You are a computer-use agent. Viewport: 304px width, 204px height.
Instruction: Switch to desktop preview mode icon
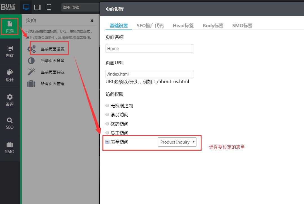pyautogui.click(x=26, y=7)
